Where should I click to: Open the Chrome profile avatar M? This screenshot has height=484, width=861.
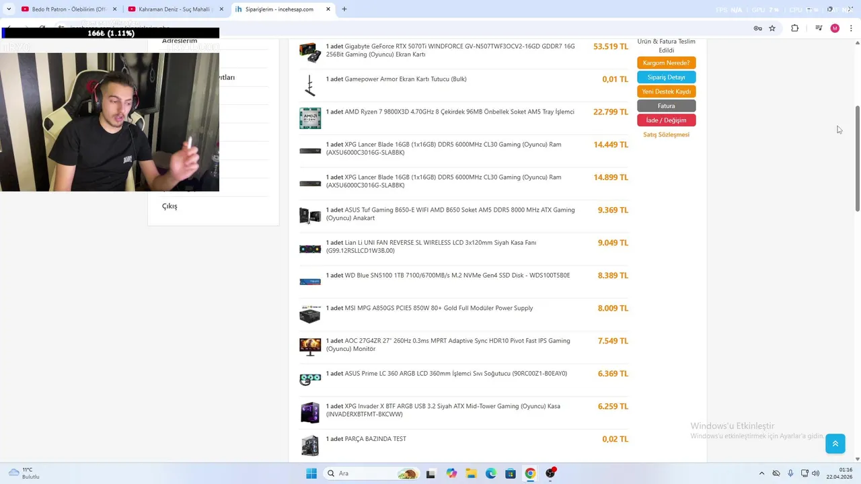835,28
